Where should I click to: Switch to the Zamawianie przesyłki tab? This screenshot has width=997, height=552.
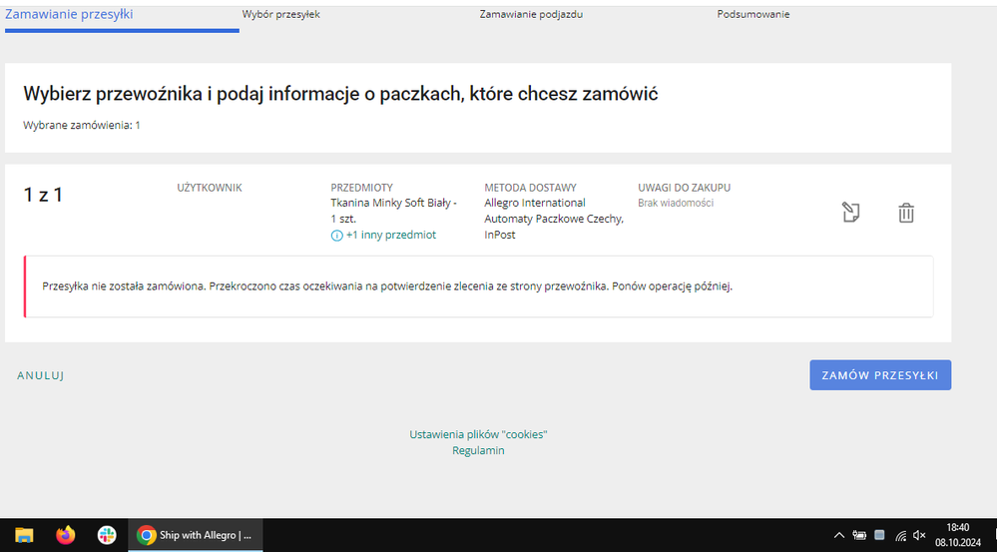tap(69, 15)
